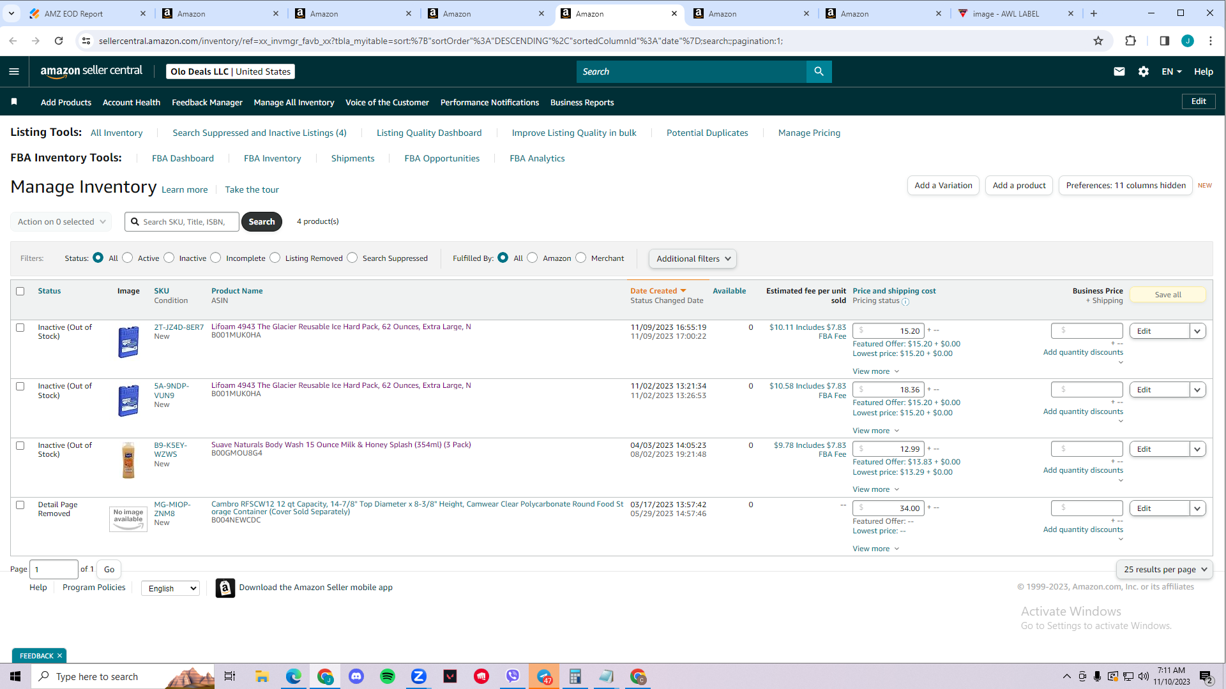This screenshot has height=689, width=1226.
Task: Close the Feedback tab widget
Action: coord(59,656)
